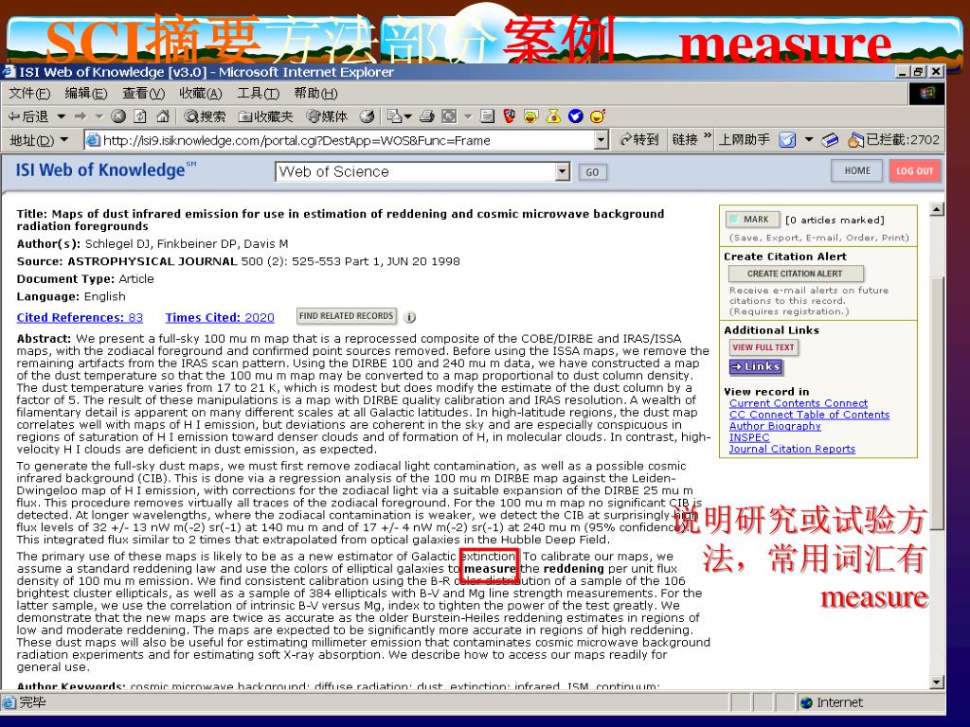Click the edit page toolbar icon

[x=450, y=116]
